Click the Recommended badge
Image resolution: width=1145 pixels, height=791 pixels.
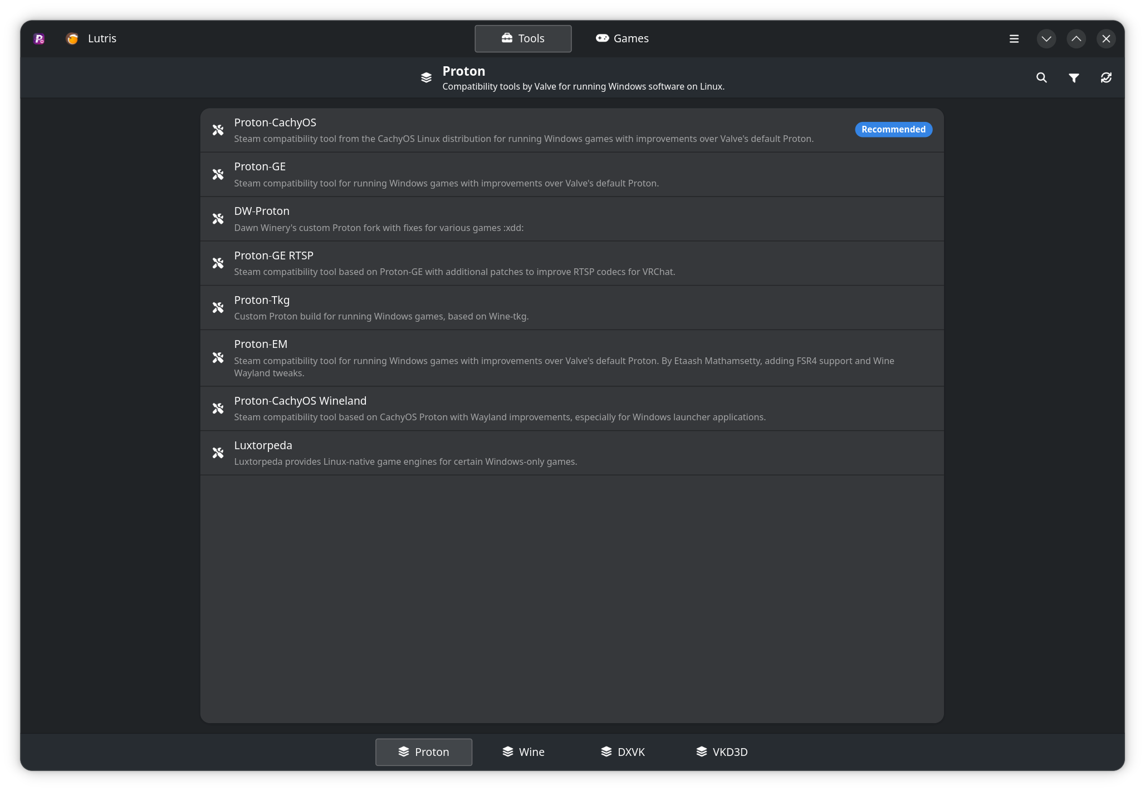point(893,129)
